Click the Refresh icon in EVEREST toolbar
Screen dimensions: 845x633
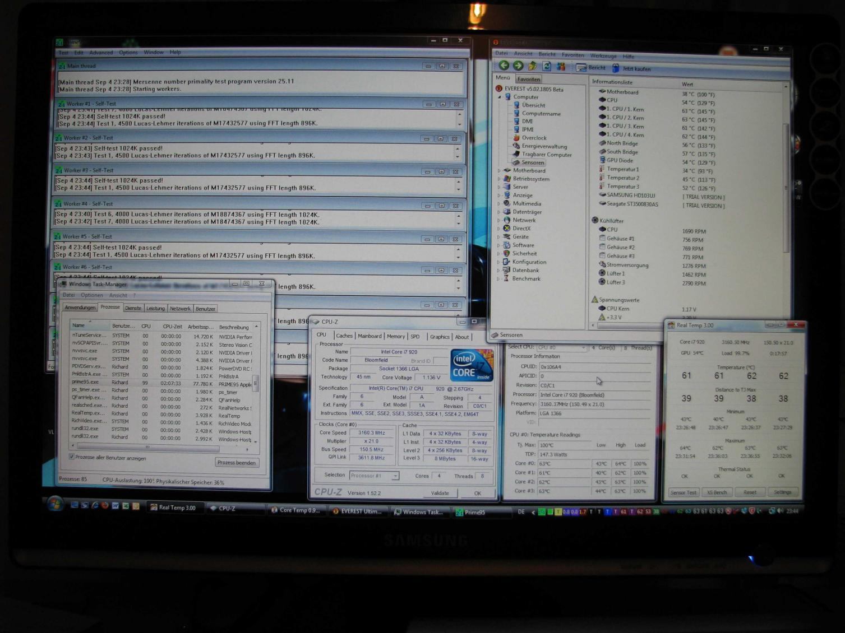[546, 67]
